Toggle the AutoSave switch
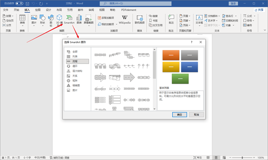This screenshot has height=160, width=268. [19, 3]
